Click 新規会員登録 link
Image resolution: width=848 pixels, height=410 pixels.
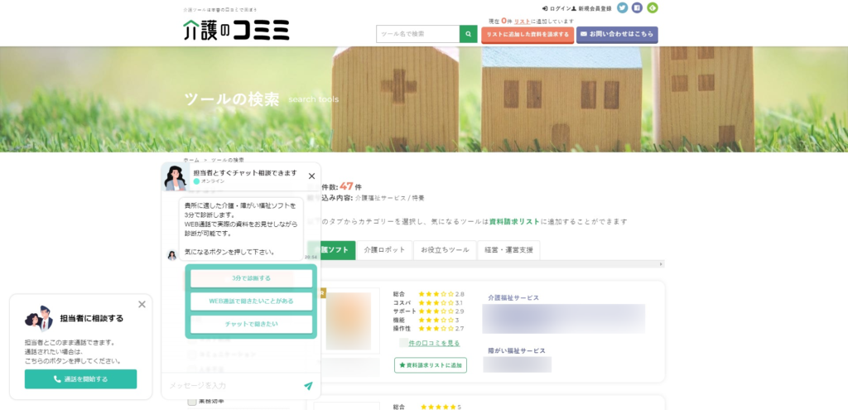click(591, 8)
